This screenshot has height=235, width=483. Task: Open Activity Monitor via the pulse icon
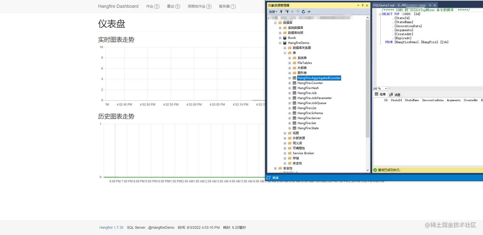[x=309, y=12]
